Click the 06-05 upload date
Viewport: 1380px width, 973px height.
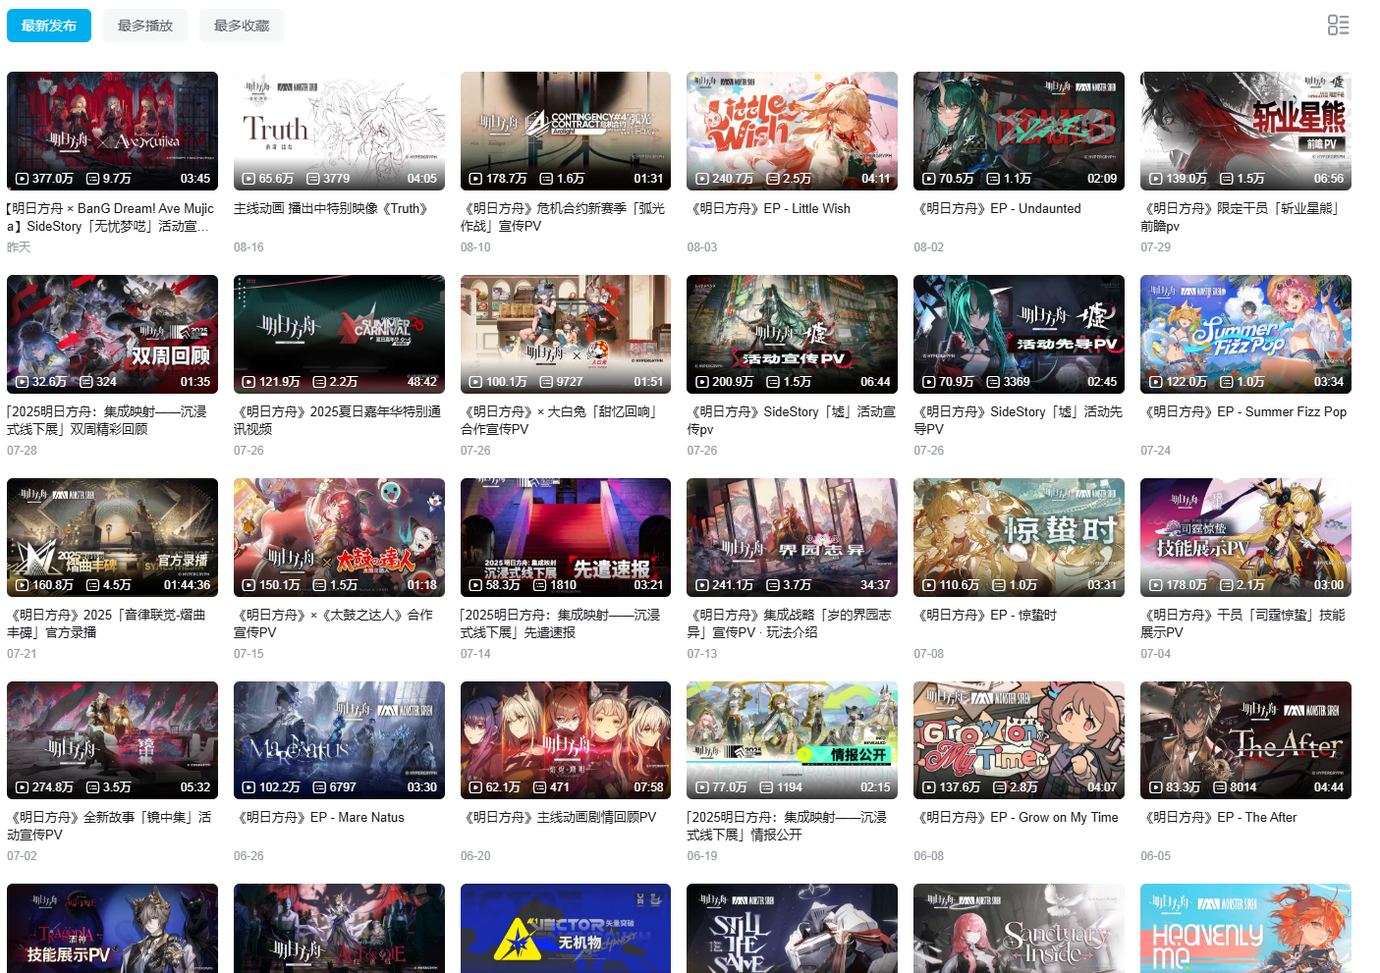[1155, 856]
